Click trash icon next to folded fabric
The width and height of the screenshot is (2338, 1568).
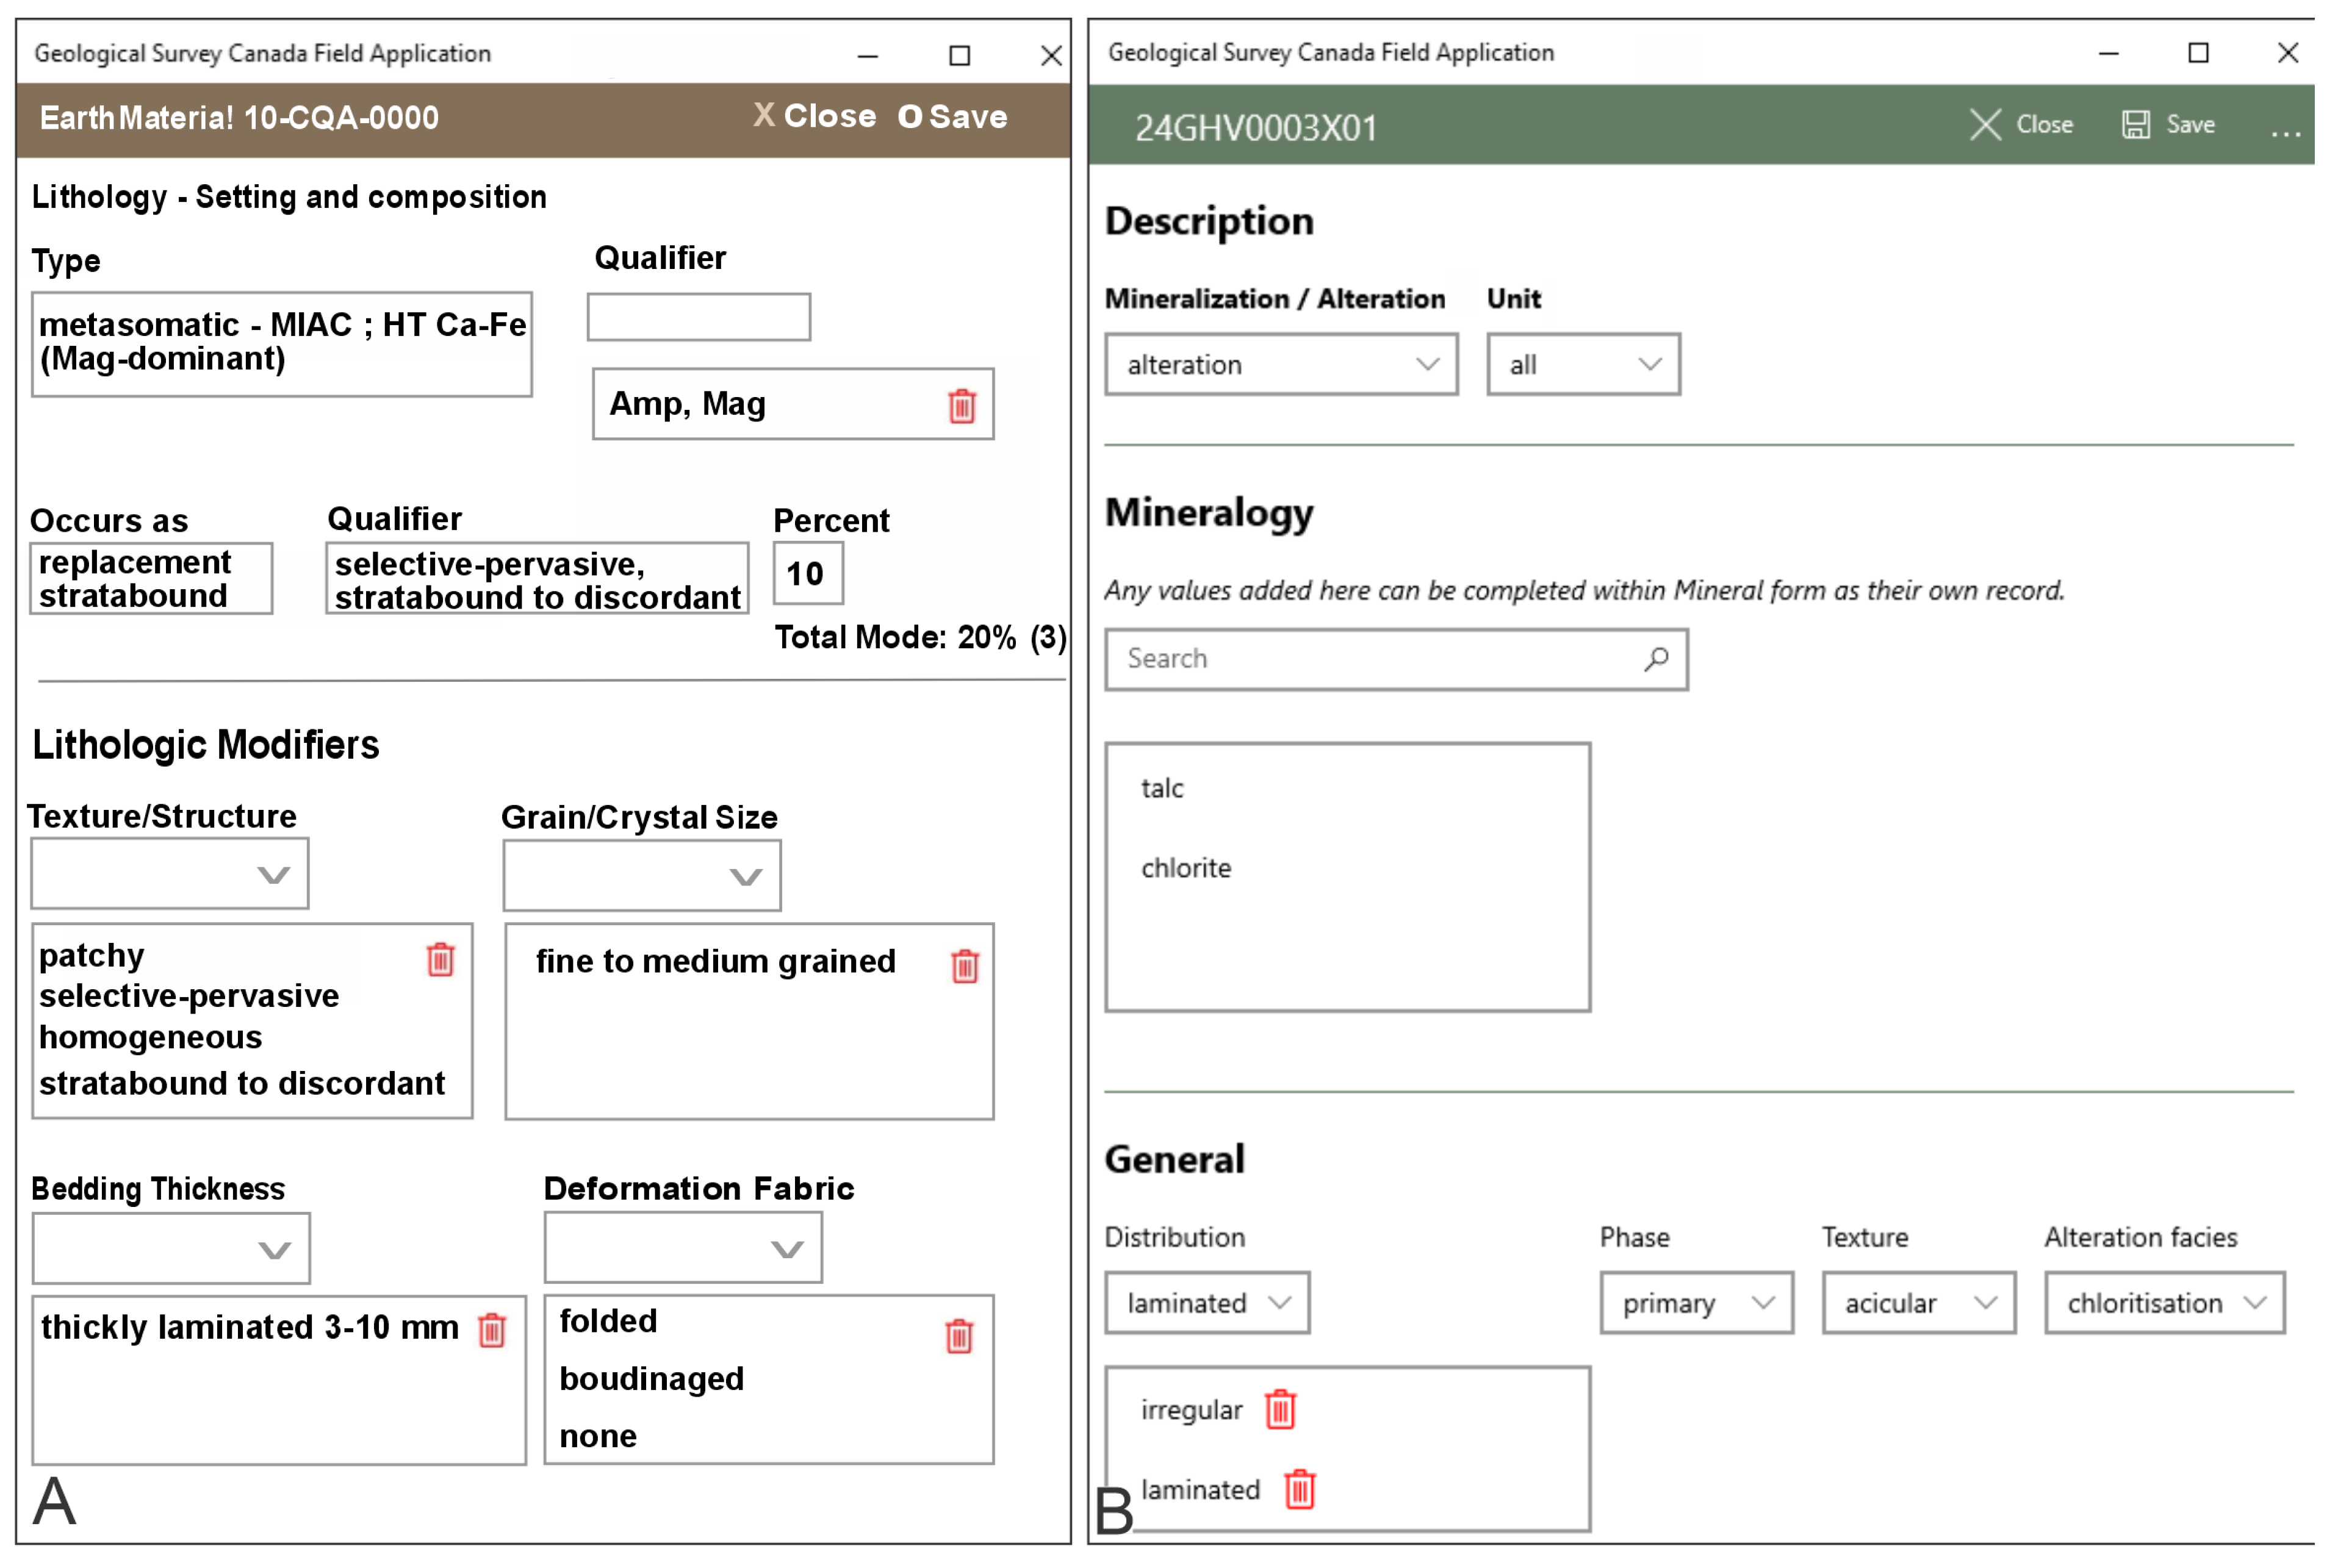(x=959, y=1336)
